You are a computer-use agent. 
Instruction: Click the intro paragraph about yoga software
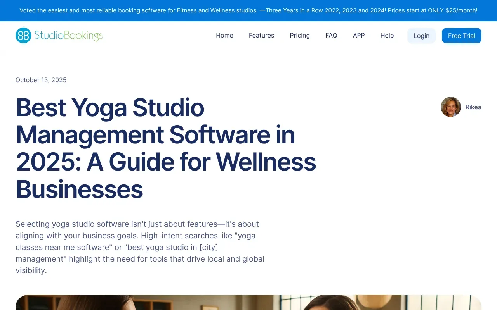click(140, 247)
